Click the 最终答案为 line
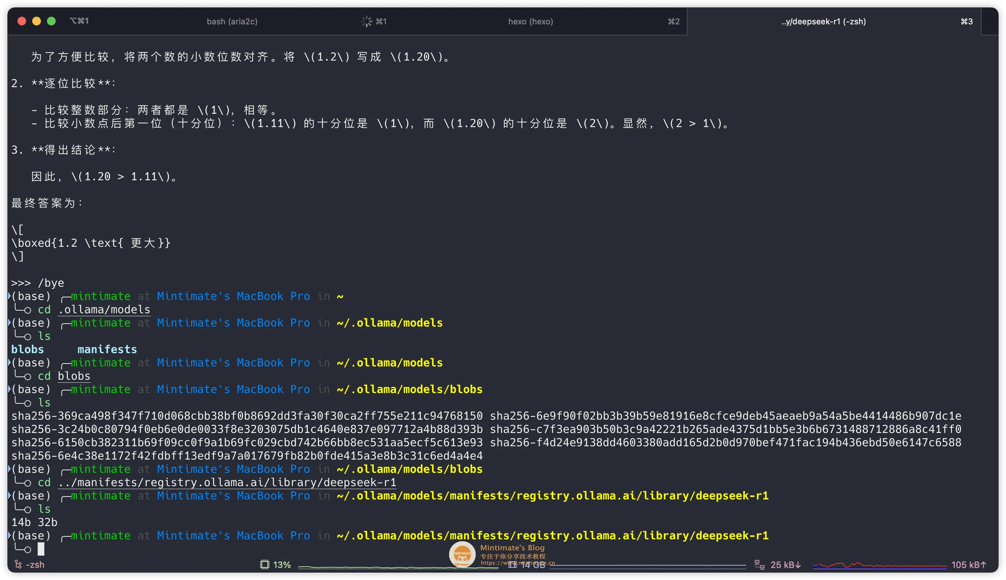1006x580 pixels. coord(47,203)
